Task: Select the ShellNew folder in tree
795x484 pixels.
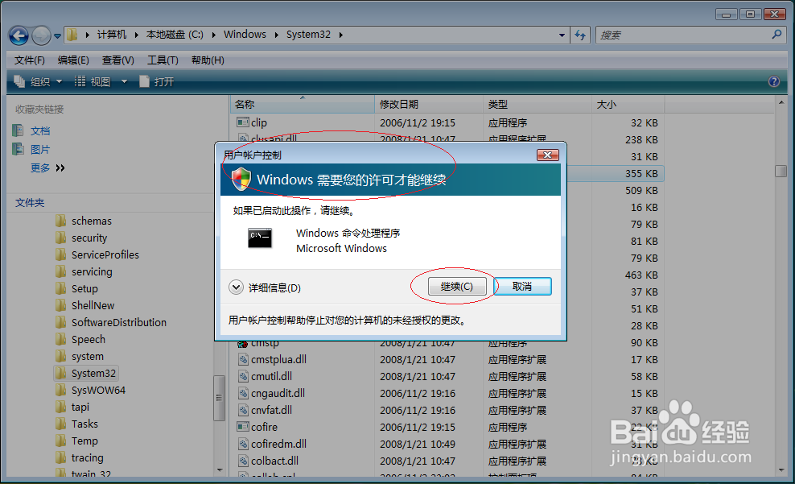Action: pyautogui.click(x=93, y=305)
